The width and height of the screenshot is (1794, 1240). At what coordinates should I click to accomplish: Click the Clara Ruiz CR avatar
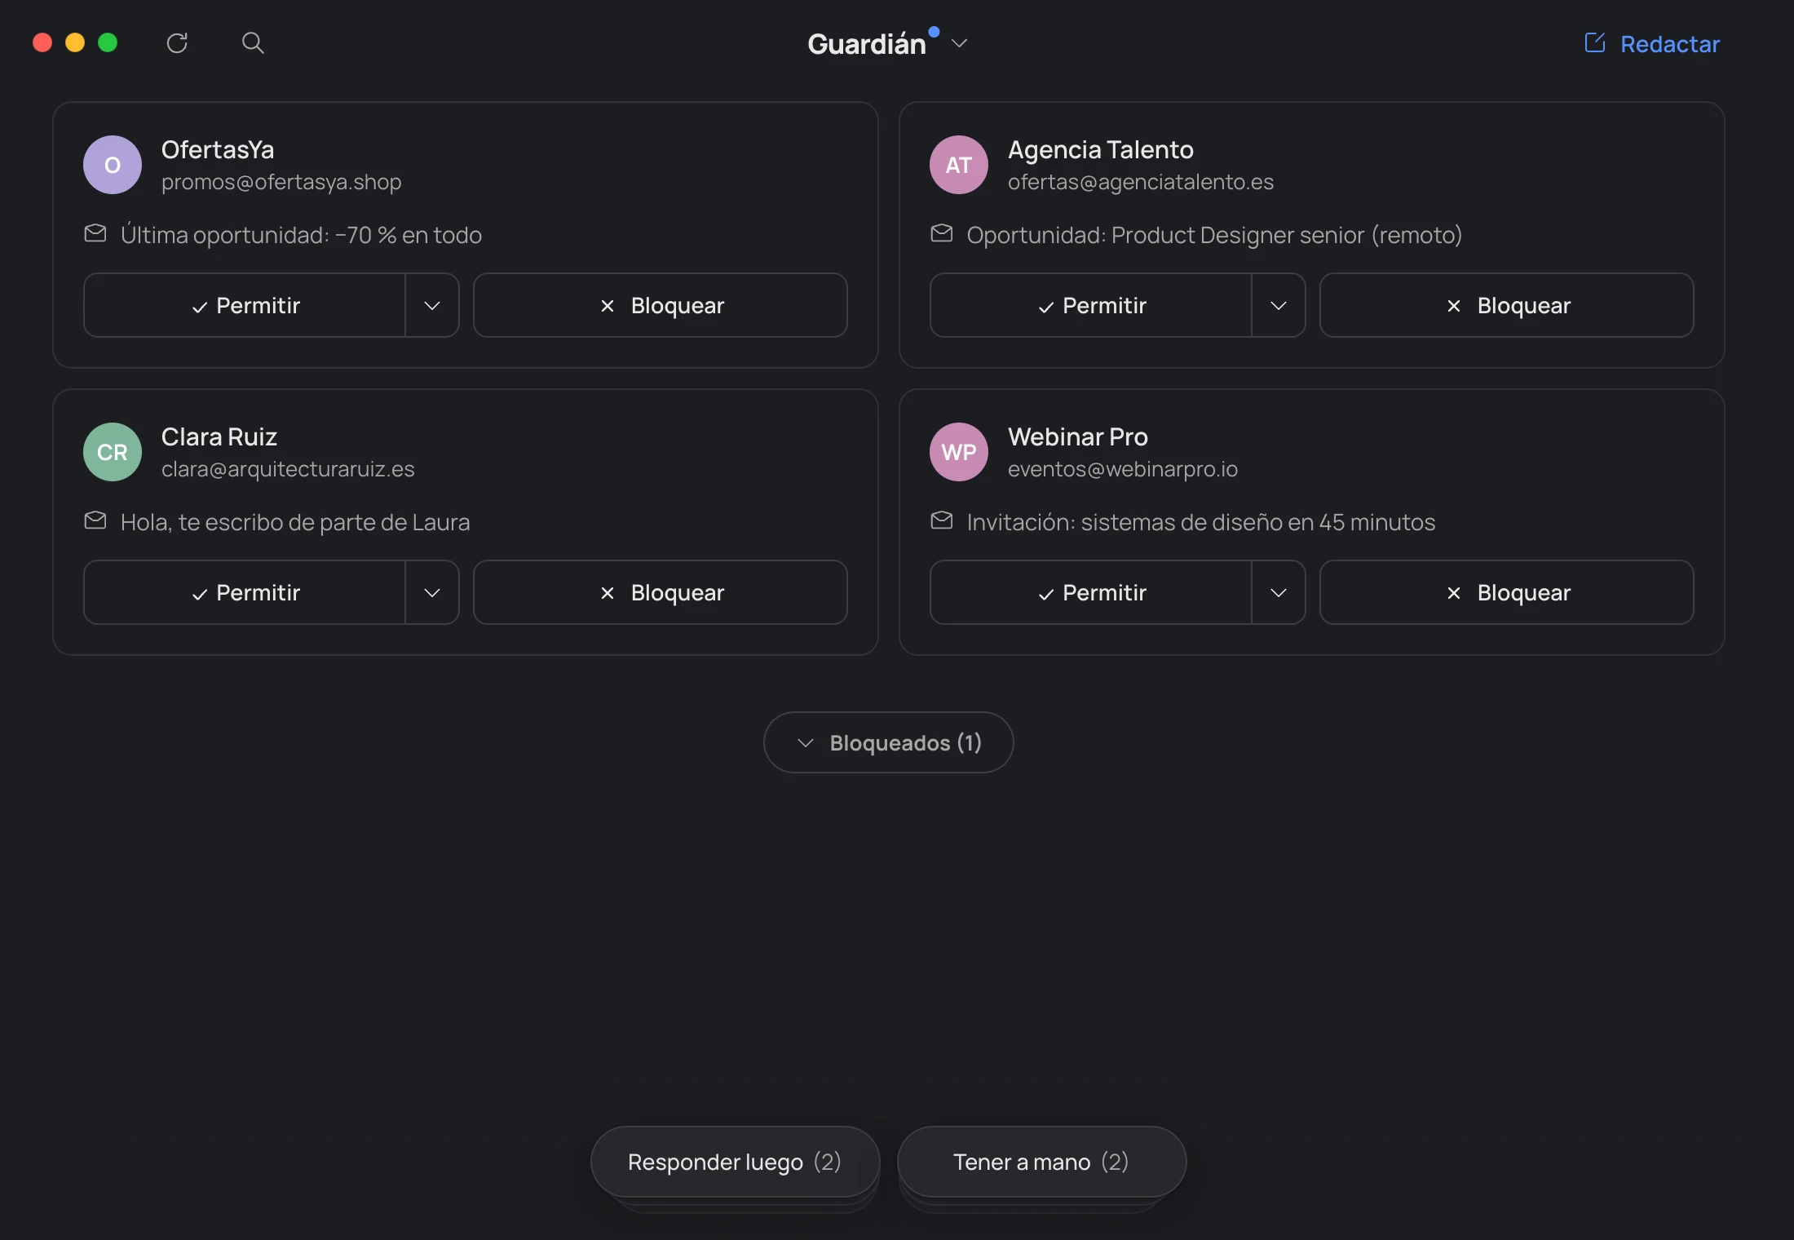click(113, 452)
